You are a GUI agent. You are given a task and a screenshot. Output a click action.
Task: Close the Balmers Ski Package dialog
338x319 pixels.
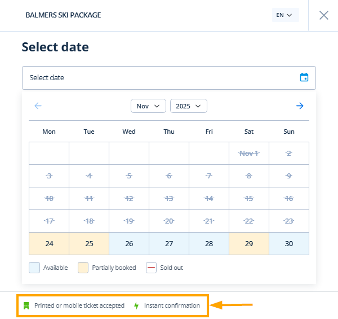(x=324, y=15)
